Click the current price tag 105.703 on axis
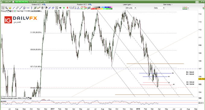The height and width of the screenshot is (110, 205). point(201,79)
